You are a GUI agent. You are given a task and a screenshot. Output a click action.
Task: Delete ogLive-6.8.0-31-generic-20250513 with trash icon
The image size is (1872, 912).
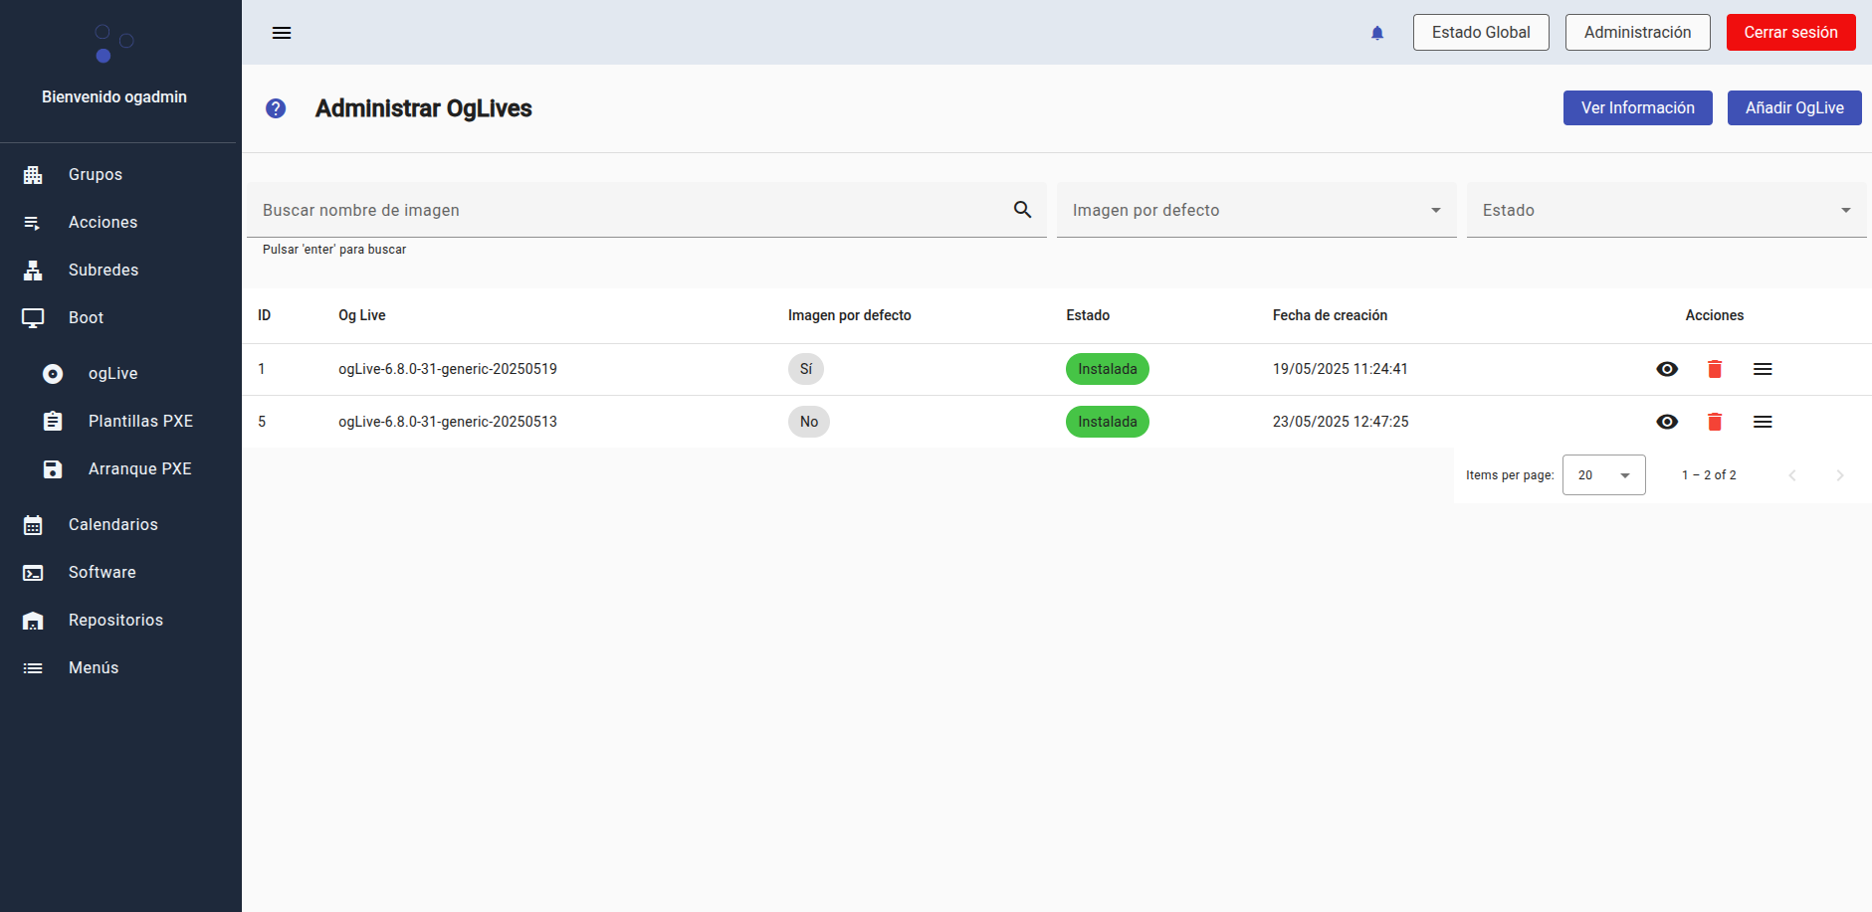[1715, 422]
